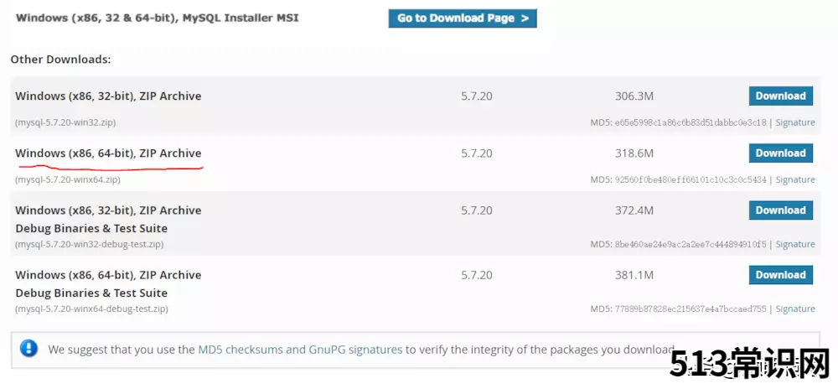Download the 64-bit ZIP Archive (318.6M)

(x=780, y=153)
